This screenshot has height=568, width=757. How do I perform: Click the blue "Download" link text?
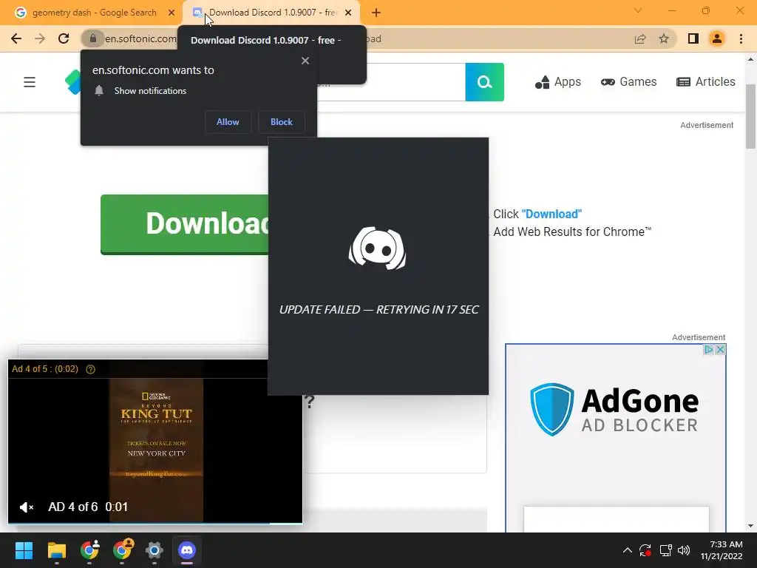tap(551, 214)
